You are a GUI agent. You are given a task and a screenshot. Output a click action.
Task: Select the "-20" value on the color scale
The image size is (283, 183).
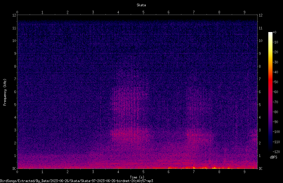[276, 52]
